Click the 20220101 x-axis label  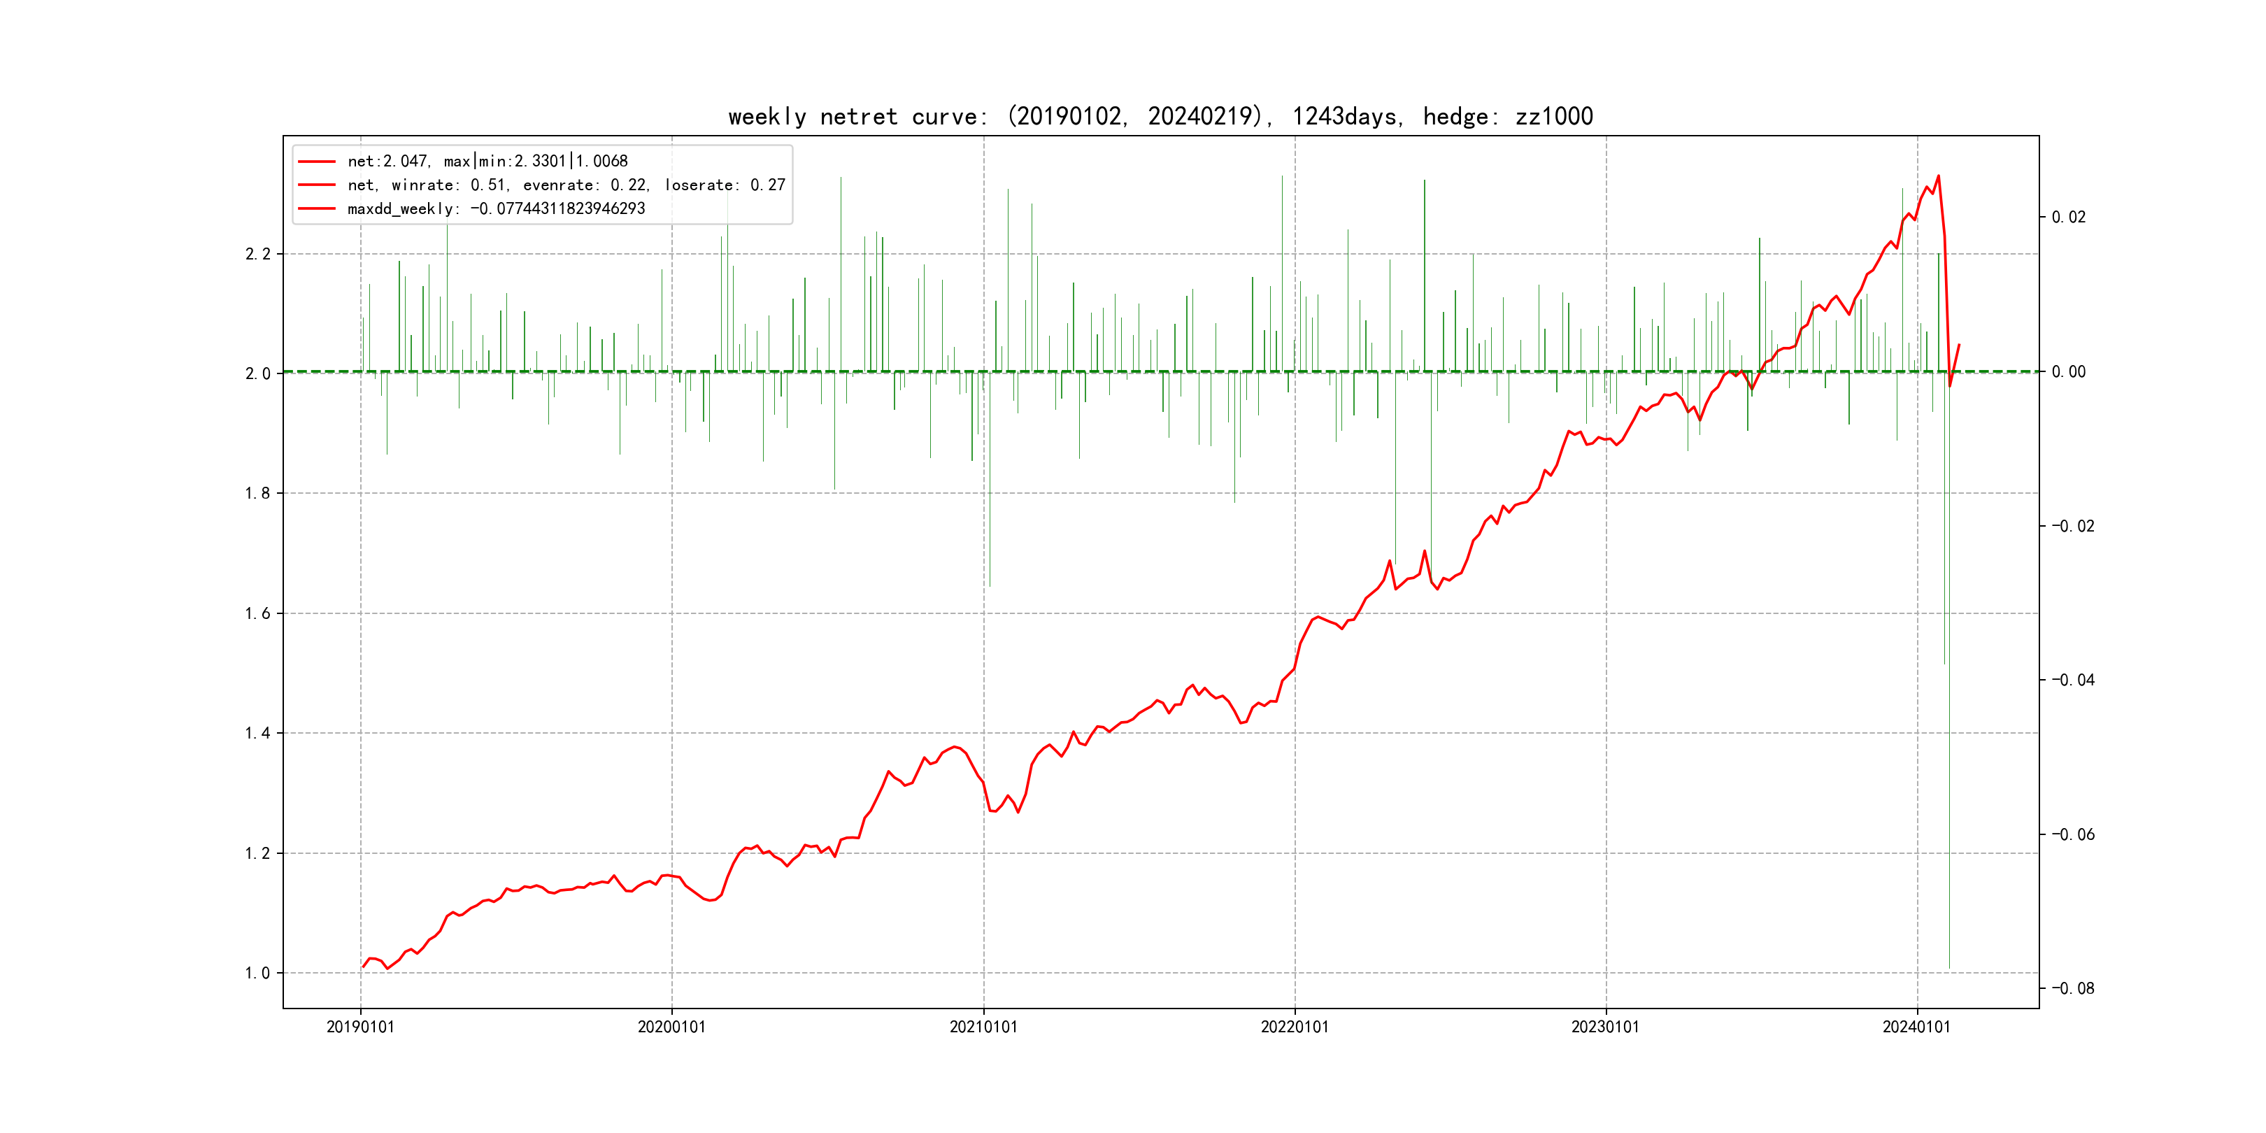coord(1295,1027)
